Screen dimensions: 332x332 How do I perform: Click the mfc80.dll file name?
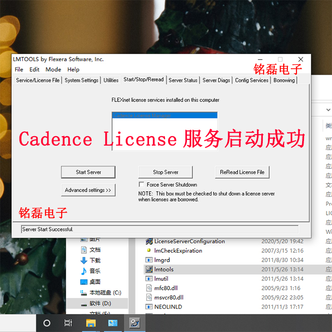pyautogui.click(x=166, y=288)
